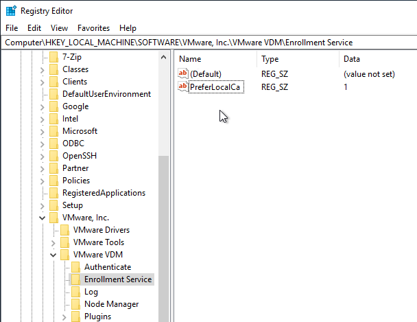Select the RegisteredApplications tree label
The height and width of the screenshot is (322, 417).
pos(104,193)
